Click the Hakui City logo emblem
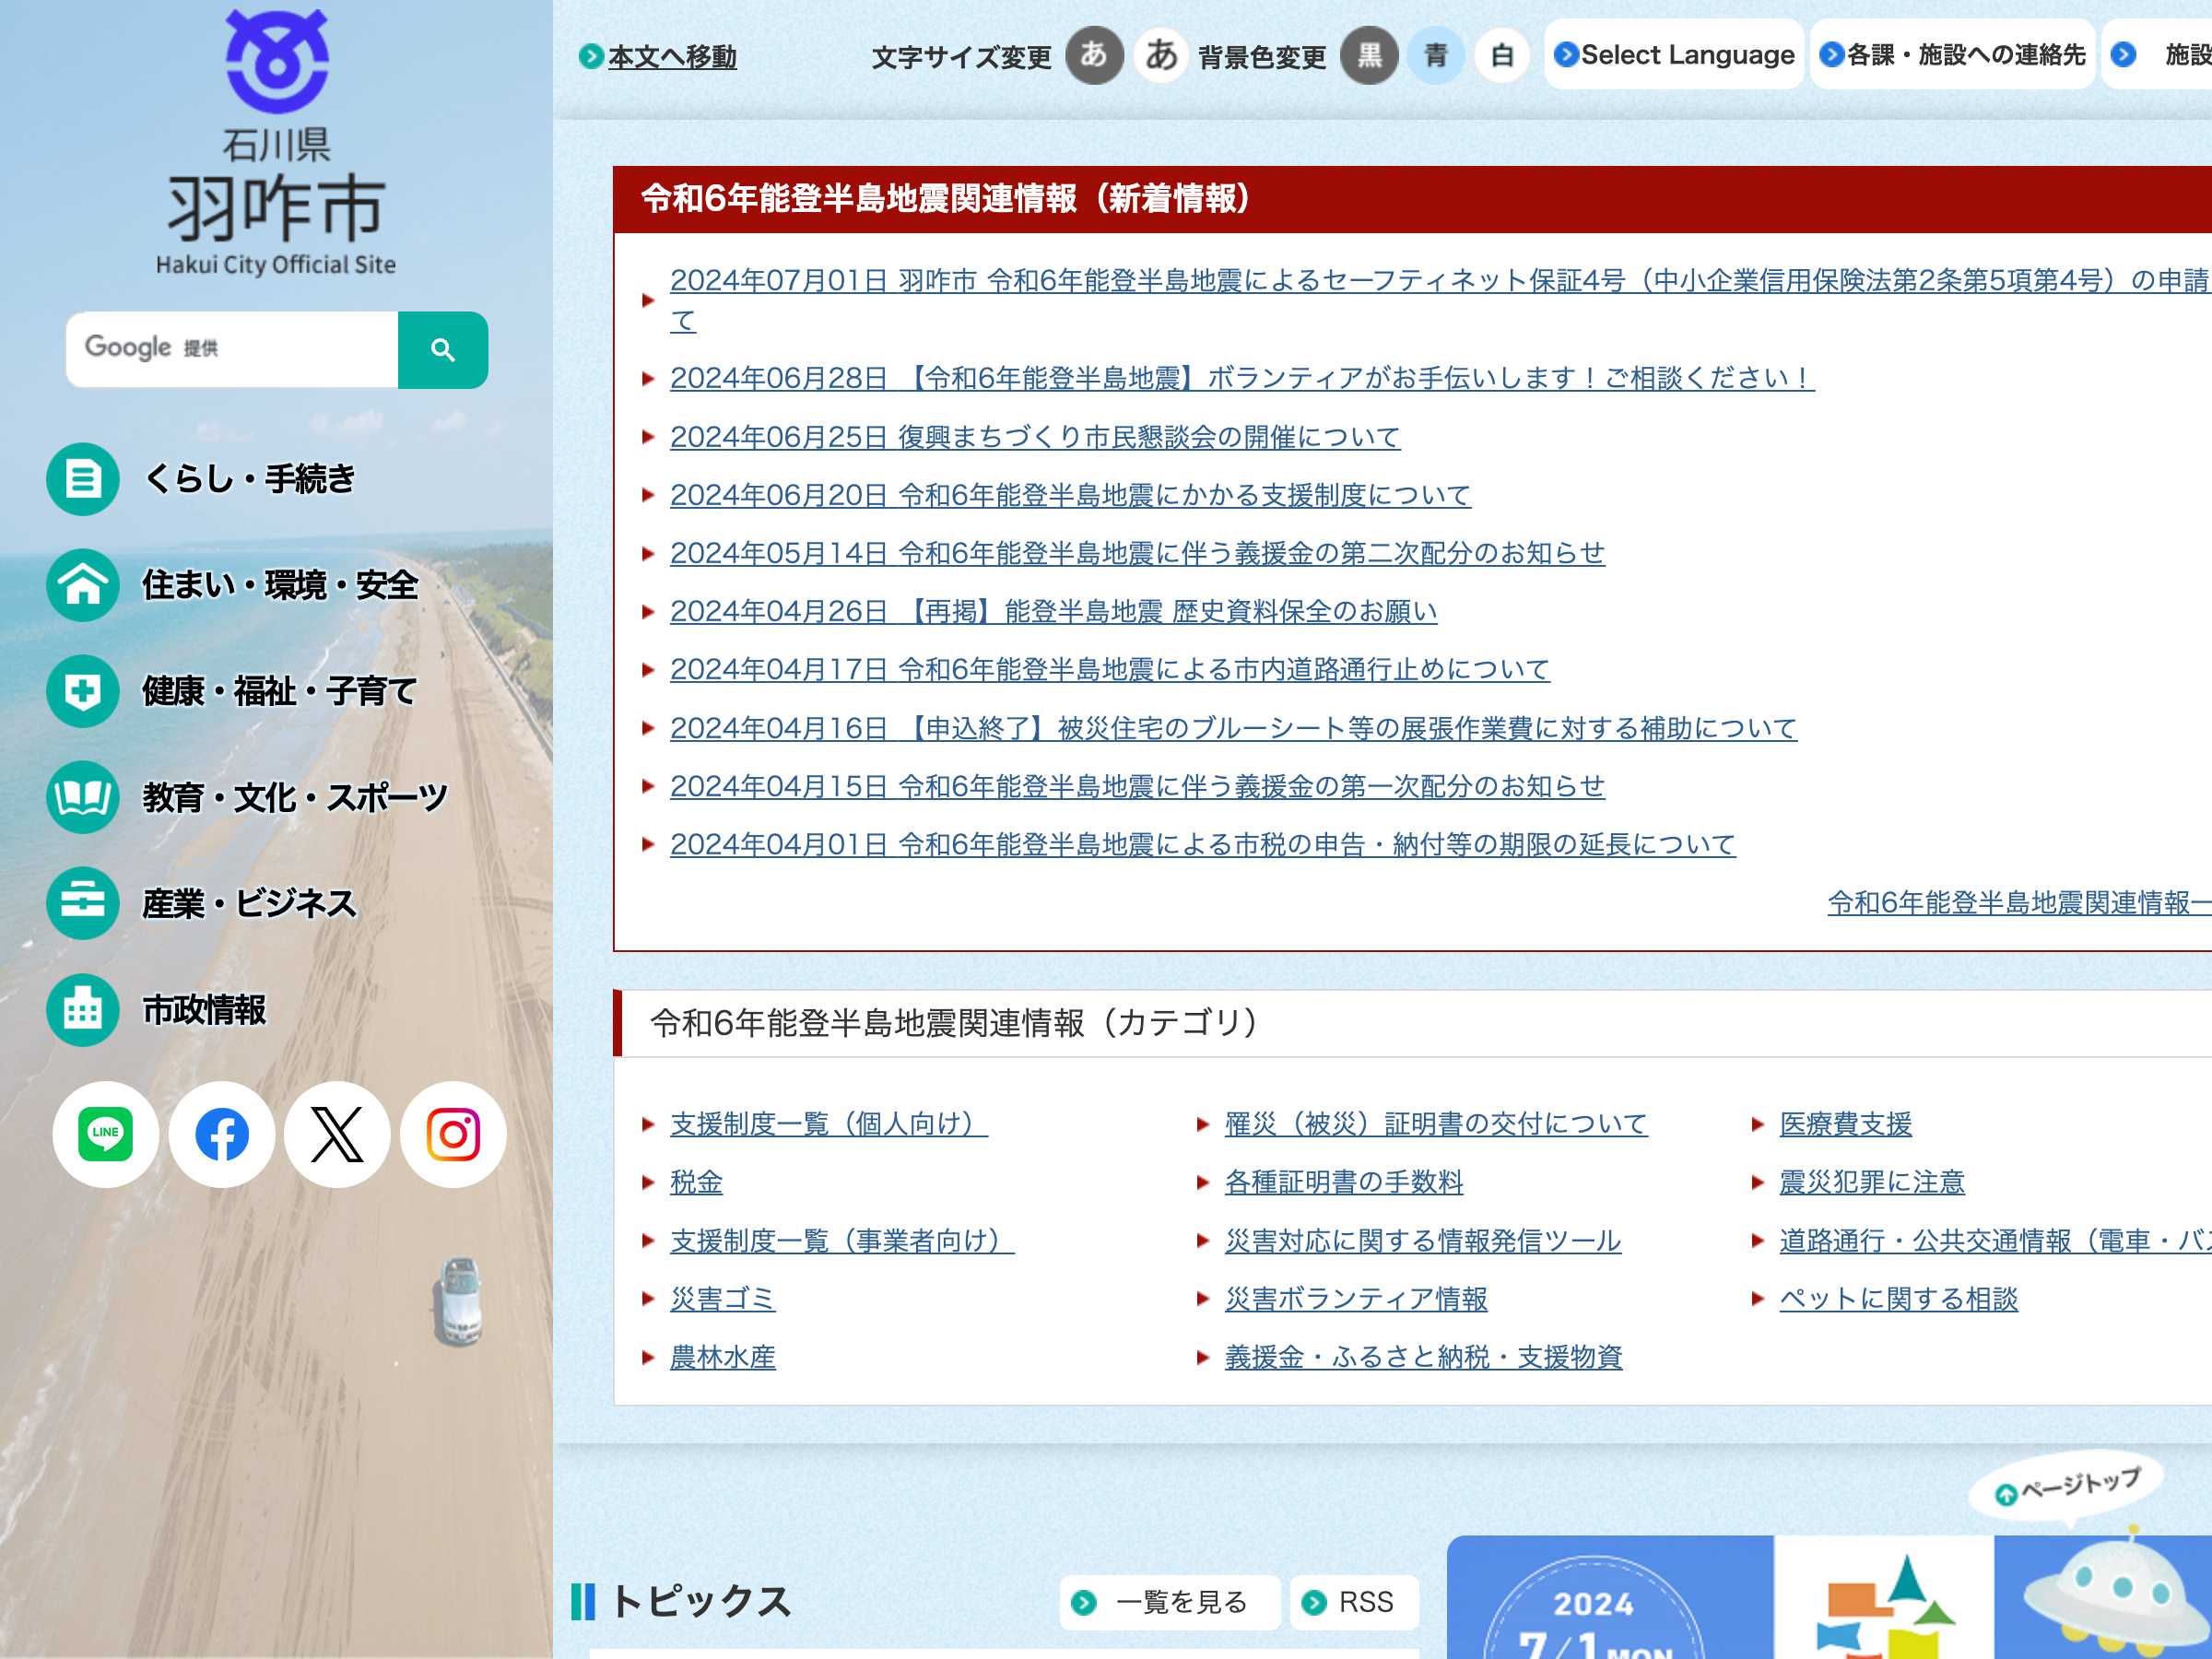The width and height of the screenshot is (2212, 1659). coord(277,61)
